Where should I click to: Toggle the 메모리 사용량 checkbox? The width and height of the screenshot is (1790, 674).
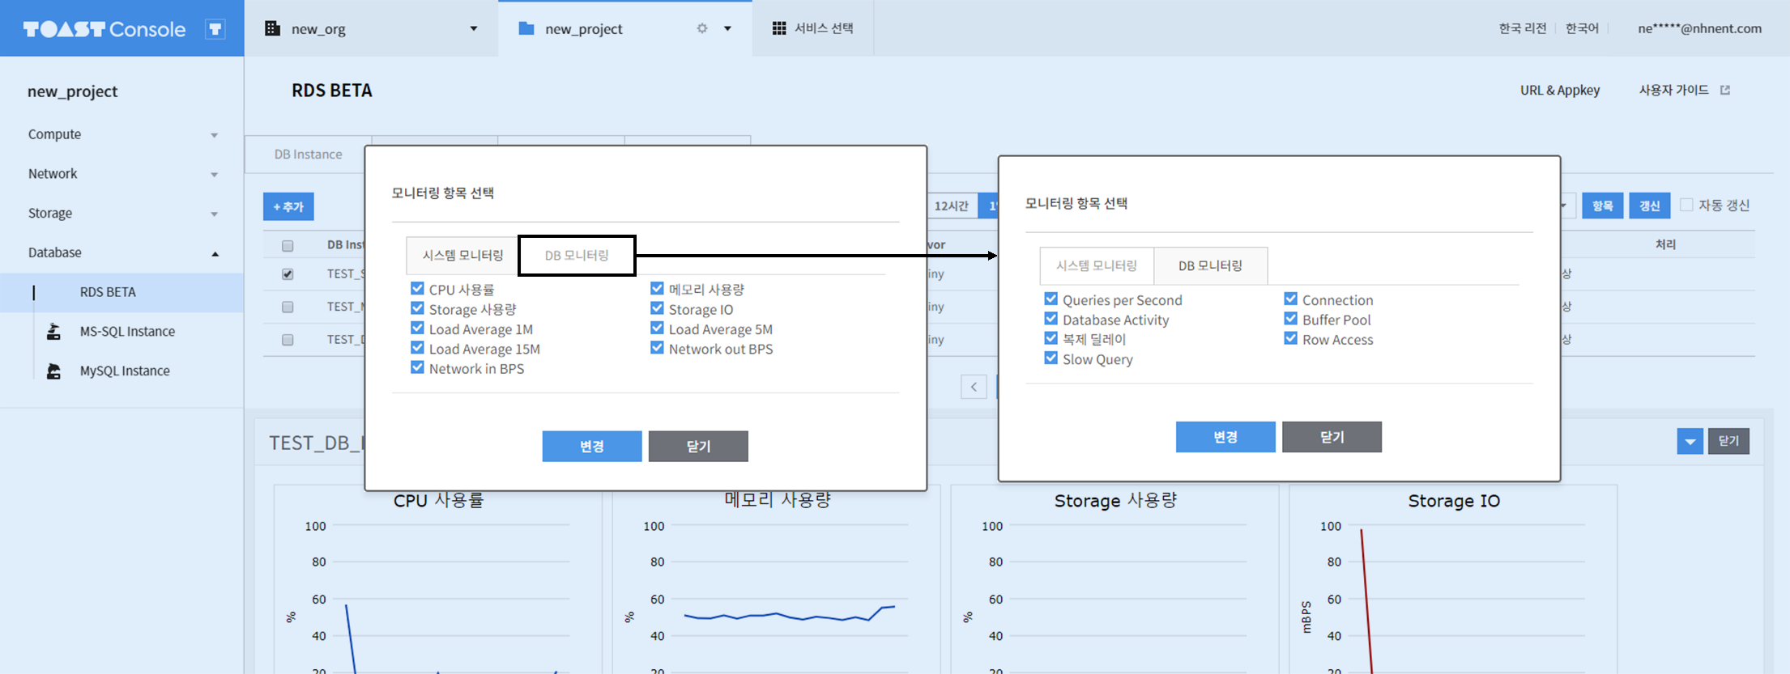tap(657, 288)
